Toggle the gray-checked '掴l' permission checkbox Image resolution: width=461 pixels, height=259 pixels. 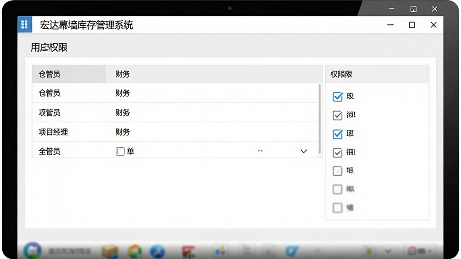pyautogui.click(x=338, y=153)
